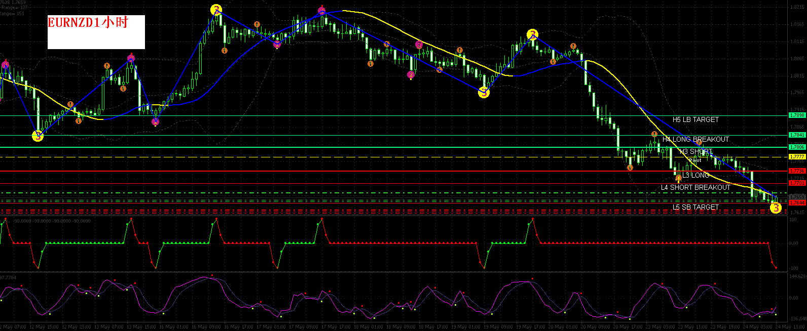807x331 pixels.
Task: Click the 24 May 03:00 time axis label
Action: 758,326
